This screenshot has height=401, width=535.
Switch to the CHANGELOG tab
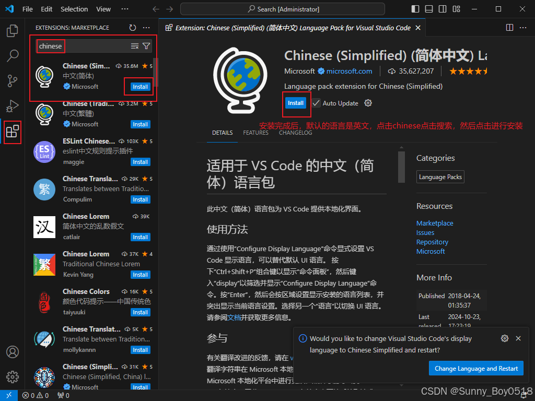296,133
